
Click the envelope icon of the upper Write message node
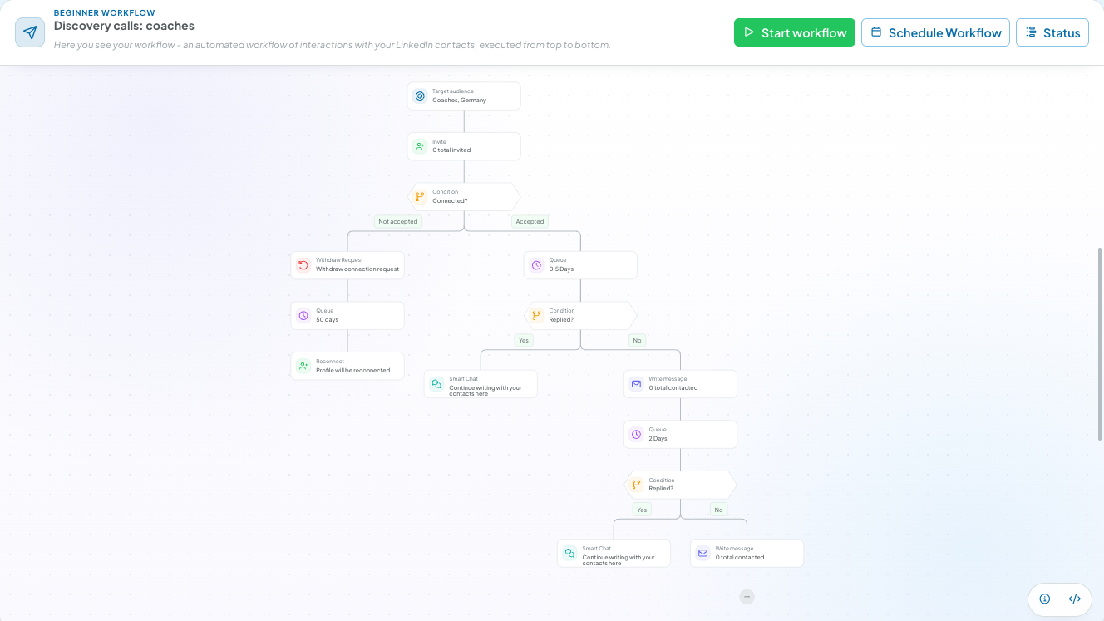point(636,384)
